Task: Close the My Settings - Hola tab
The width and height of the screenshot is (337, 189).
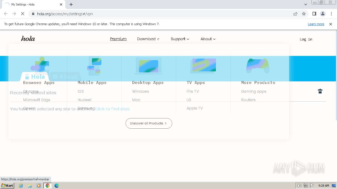Action: coord(61,4)
